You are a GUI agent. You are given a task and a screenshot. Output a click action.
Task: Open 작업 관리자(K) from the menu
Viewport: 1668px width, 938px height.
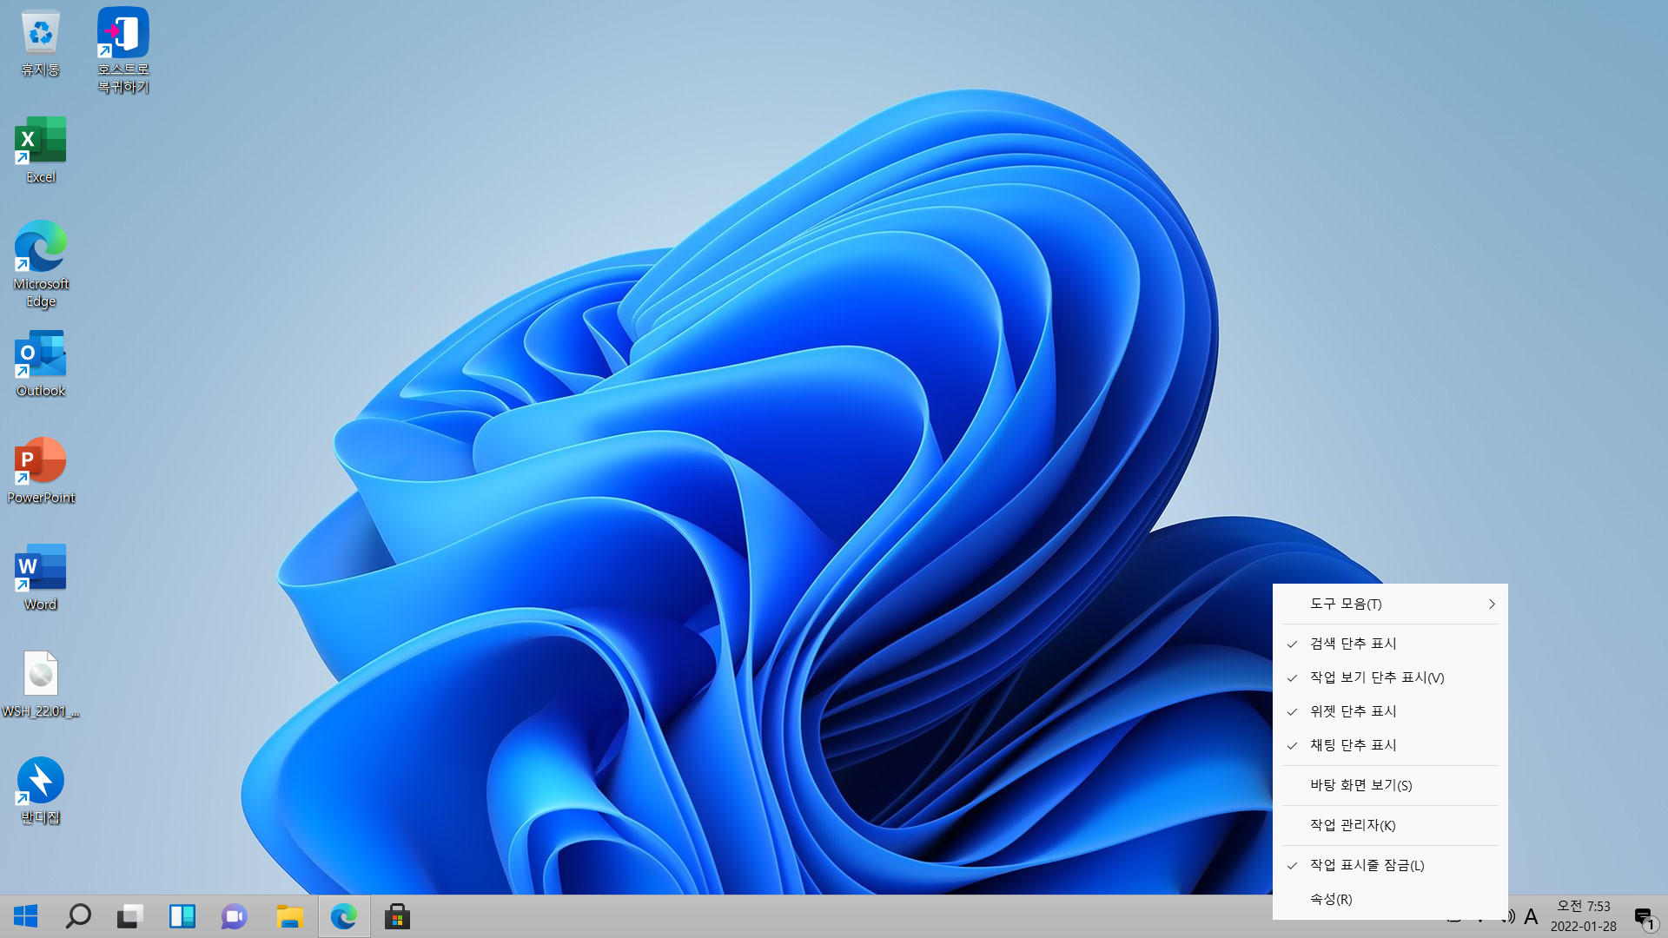pyautogui.click(x=1390, y=825)
